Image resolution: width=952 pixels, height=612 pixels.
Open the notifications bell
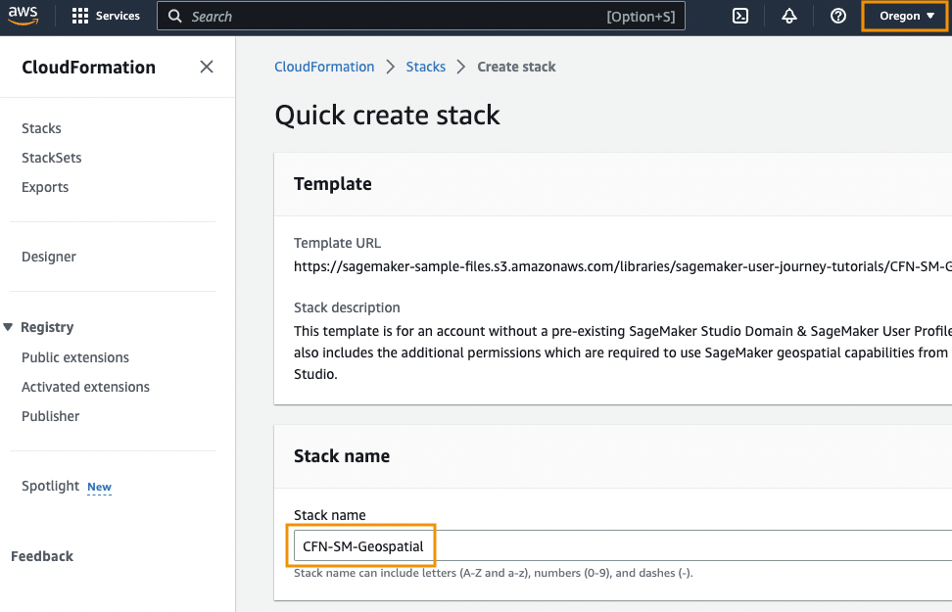pyautogui.click(x=789, y=15)
